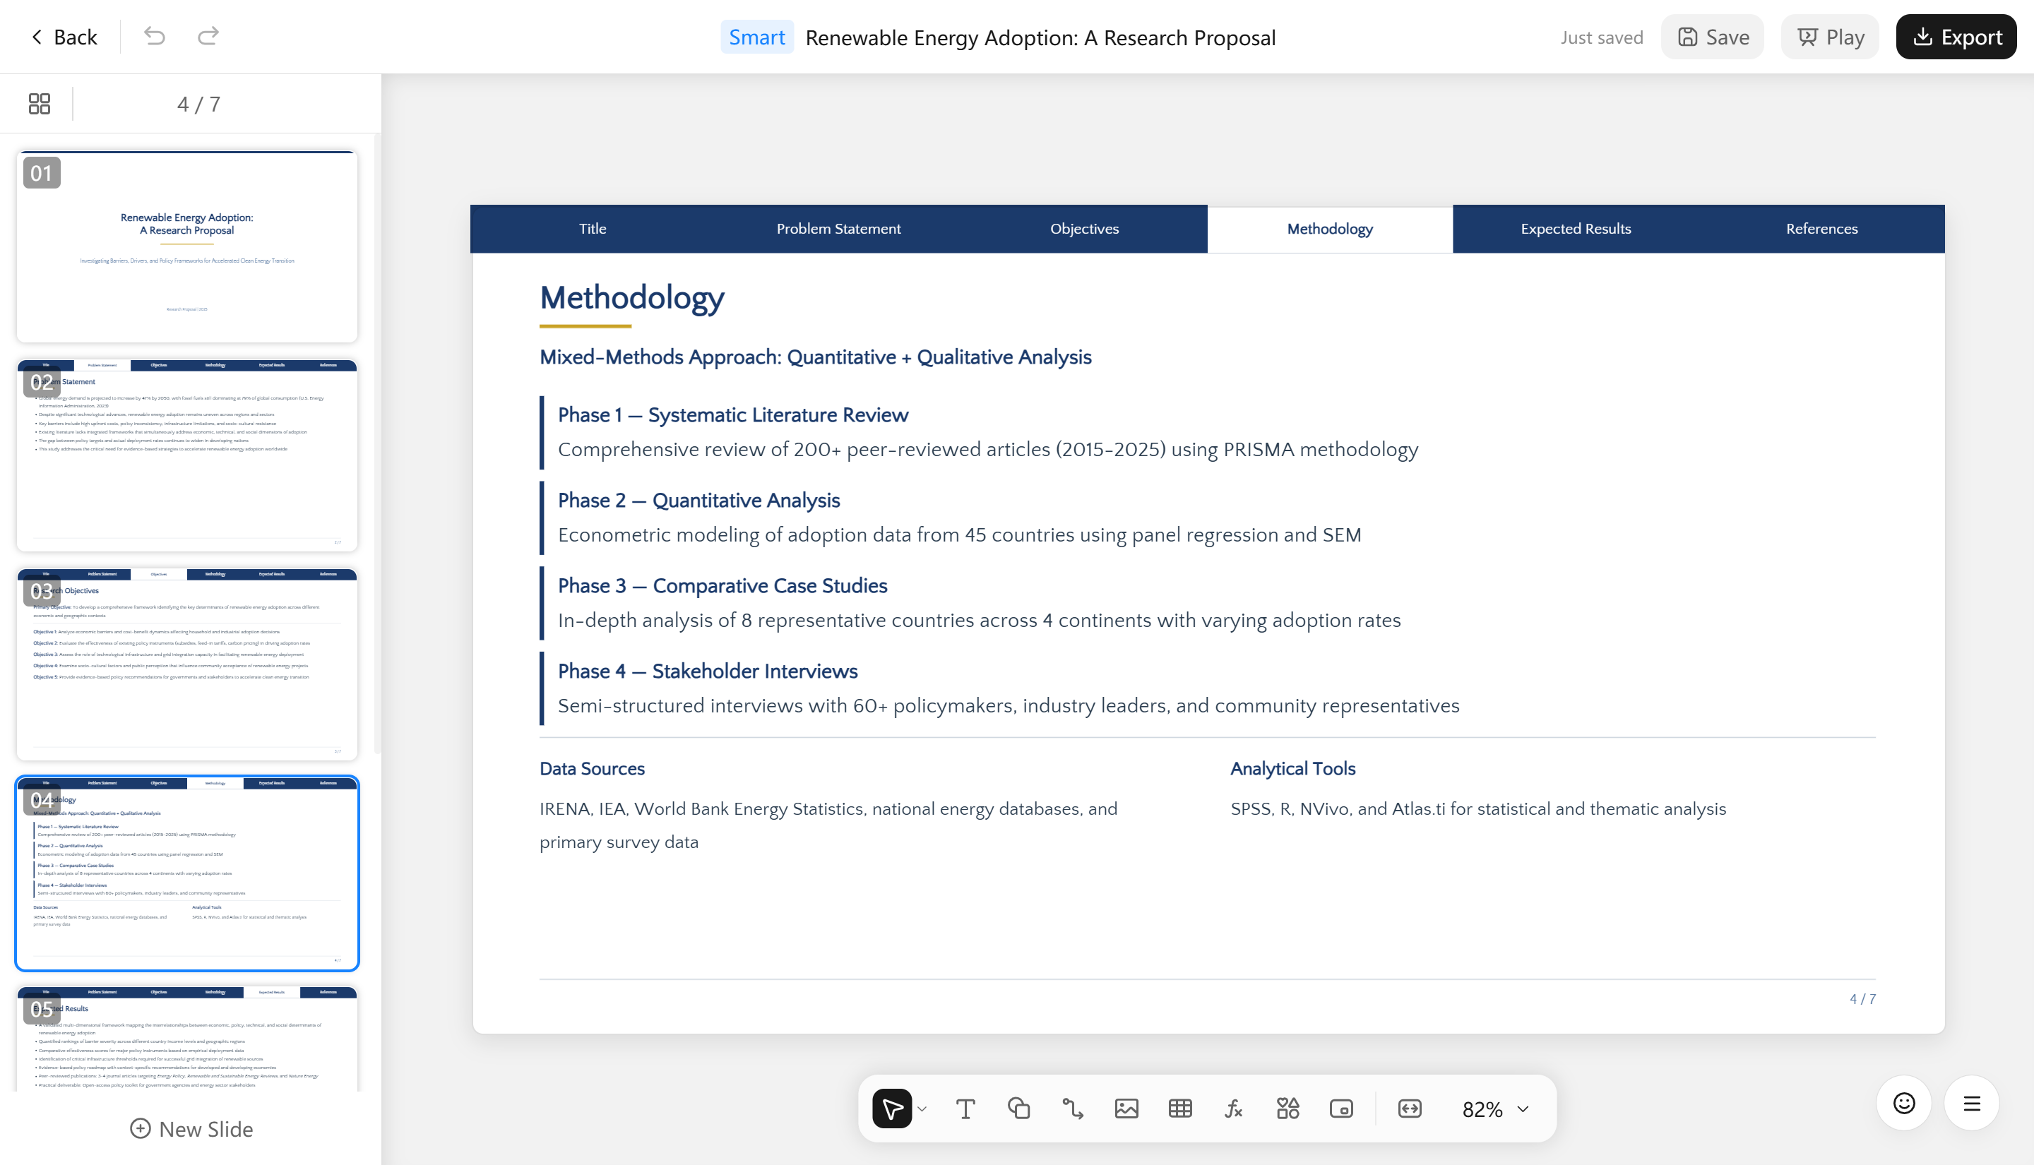This screenshot has width=2034, height=1165.
Task: Open the components and widgets icon
Action: 1287,1109
